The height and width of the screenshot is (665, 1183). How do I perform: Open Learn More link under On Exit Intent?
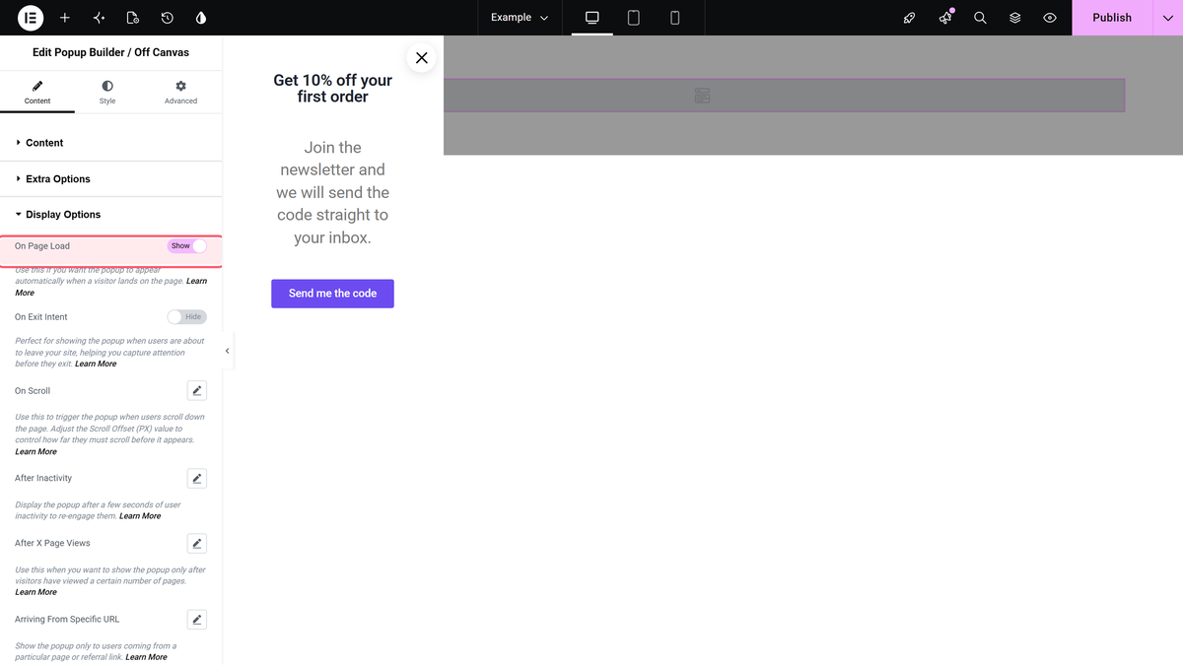(96, 365)
